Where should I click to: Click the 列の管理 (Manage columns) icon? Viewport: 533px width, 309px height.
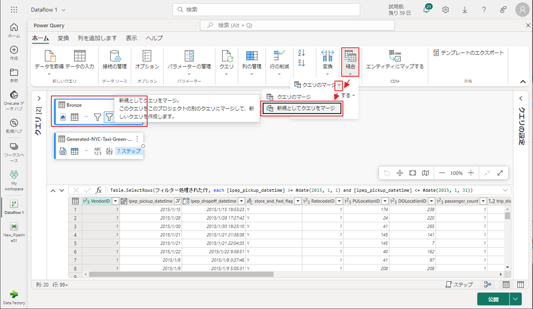[x=251, y=56]
